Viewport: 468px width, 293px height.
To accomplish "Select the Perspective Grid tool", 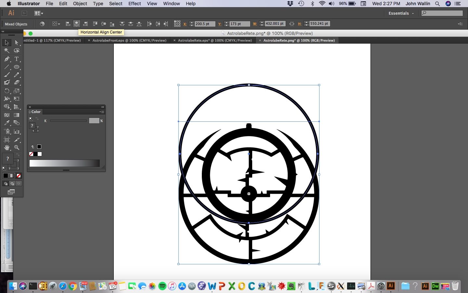I will coord(17,107).
